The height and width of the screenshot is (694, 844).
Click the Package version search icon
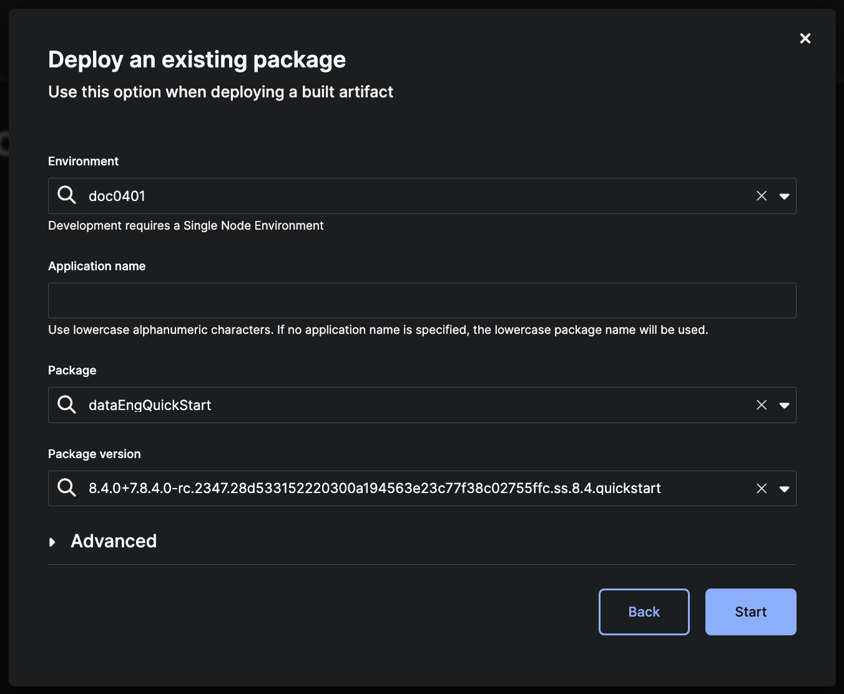click(67, 487)
